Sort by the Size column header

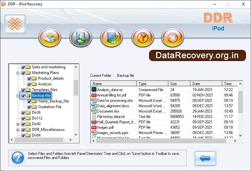tap(179, 83)
